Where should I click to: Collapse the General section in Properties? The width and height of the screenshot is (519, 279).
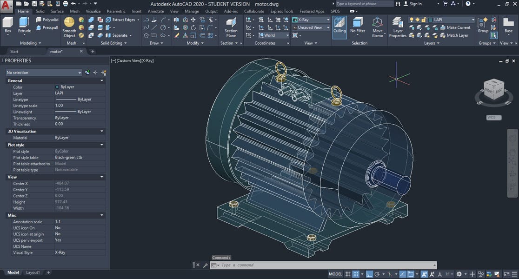pos(102,81)
